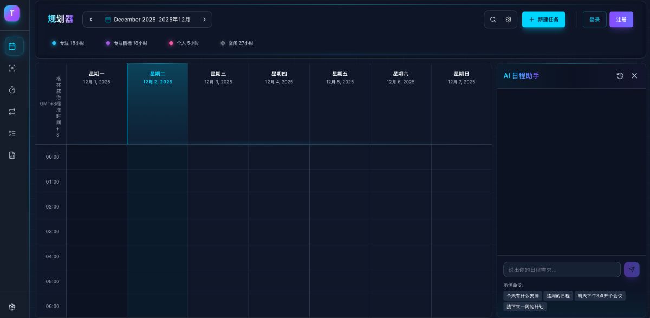Image resolution: width=650 pixels, height=318 pixels.
Task: Click the 注册 register button
Action: coord(621,20)
